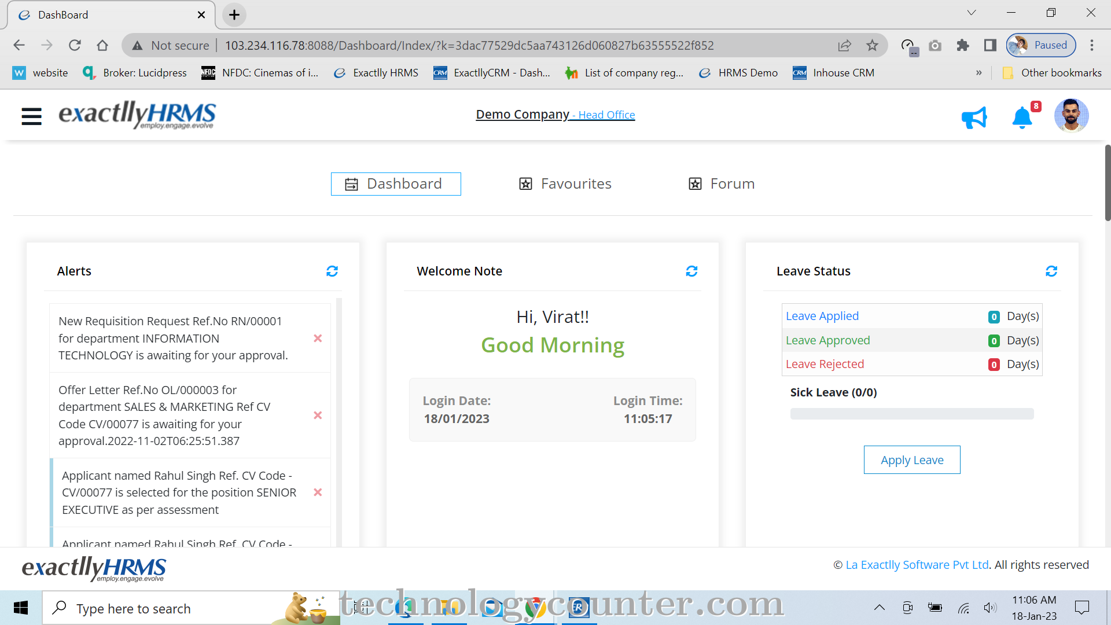Click the Sick Leave progress bar
Screen dimensions: 1111x625
pos(912,414)
